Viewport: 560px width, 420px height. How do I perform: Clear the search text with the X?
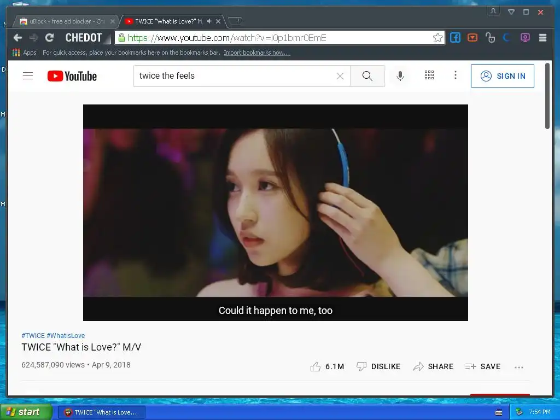coord(340,75)
